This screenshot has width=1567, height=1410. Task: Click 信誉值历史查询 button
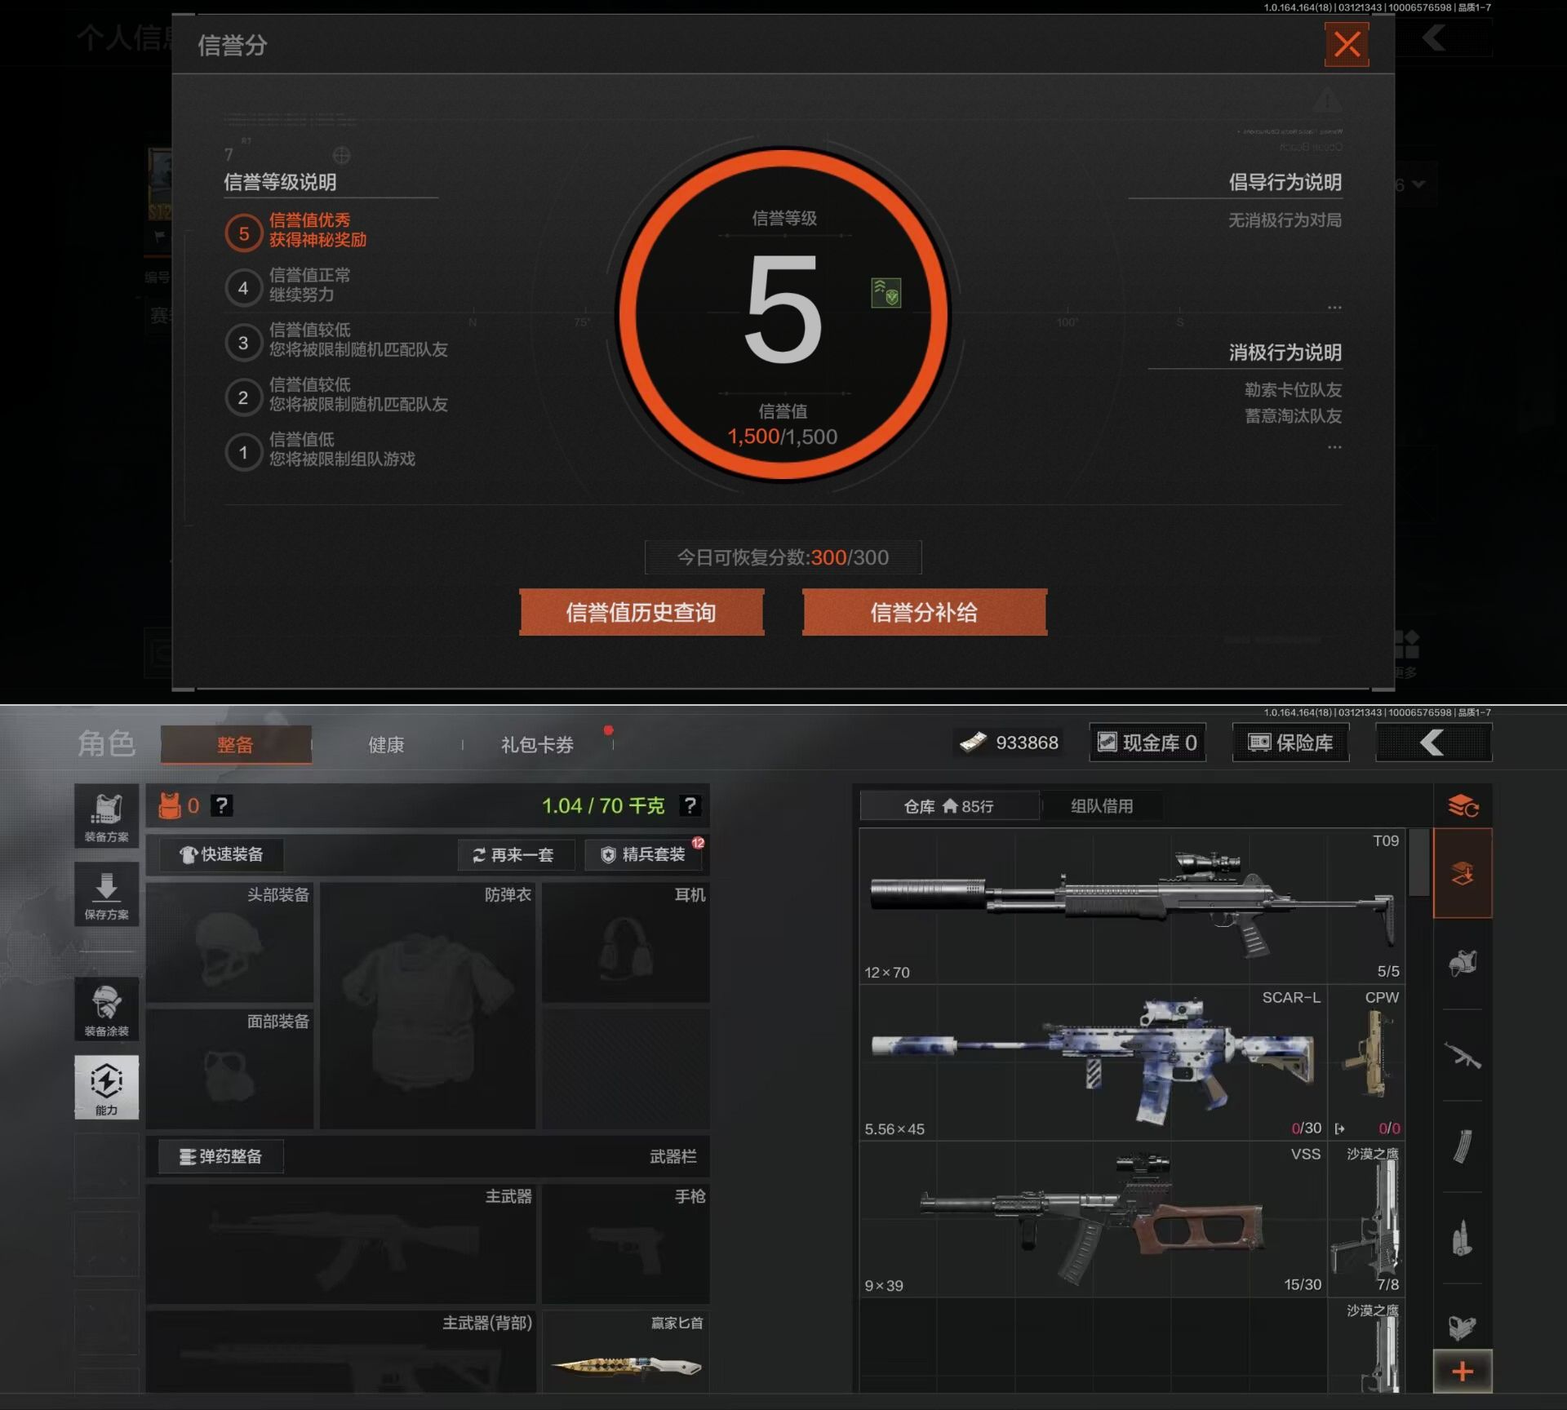pos(641,612)
